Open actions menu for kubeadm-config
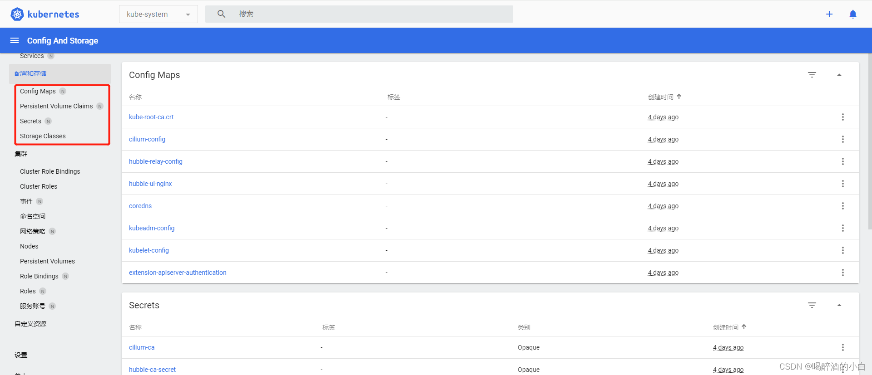Screen dimensions: 872x375 click(x=843, y=228)
